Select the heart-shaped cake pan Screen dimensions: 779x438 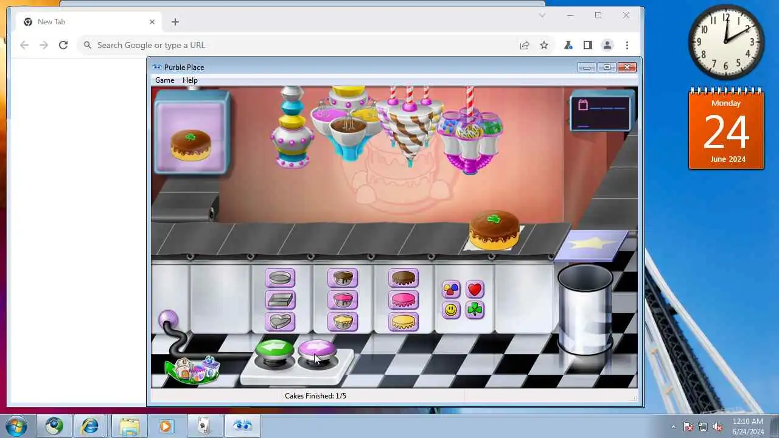coord(280,321)
